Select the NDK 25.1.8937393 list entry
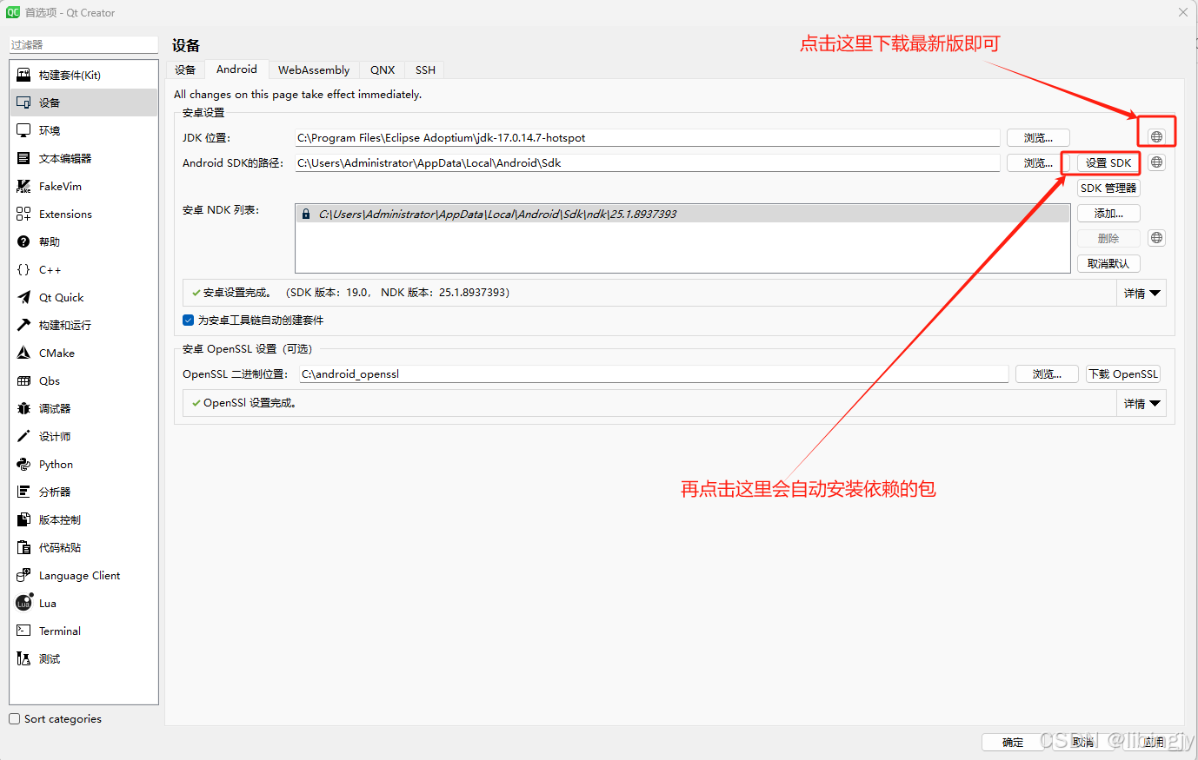This screenshot has width=1198, height=760. point(682,214)
